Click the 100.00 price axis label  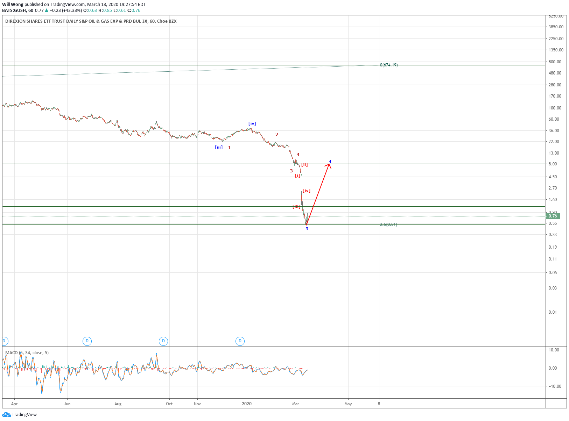555,108
